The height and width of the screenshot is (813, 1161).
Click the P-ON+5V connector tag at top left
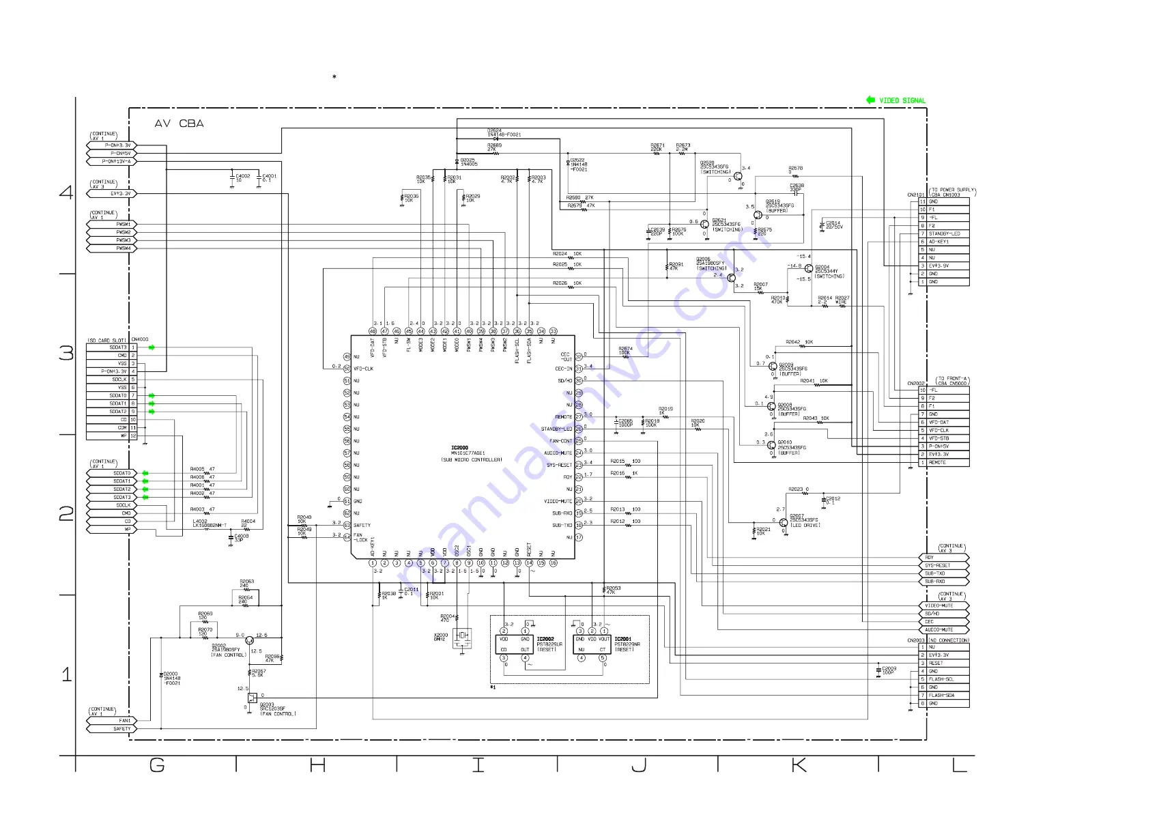[113, 154]
